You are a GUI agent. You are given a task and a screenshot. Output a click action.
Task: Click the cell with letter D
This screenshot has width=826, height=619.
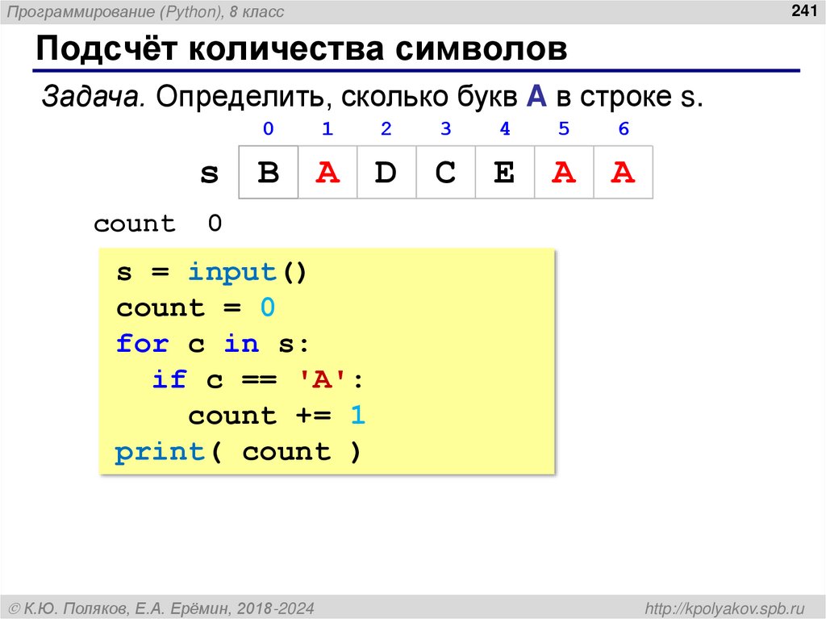(386, 172)
